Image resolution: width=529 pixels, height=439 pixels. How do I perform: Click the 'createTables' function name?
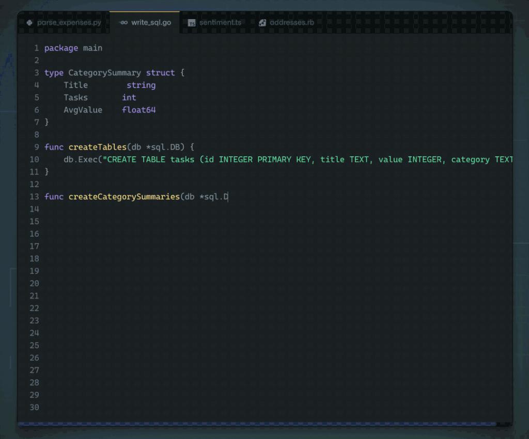click(x=98, y=147)
